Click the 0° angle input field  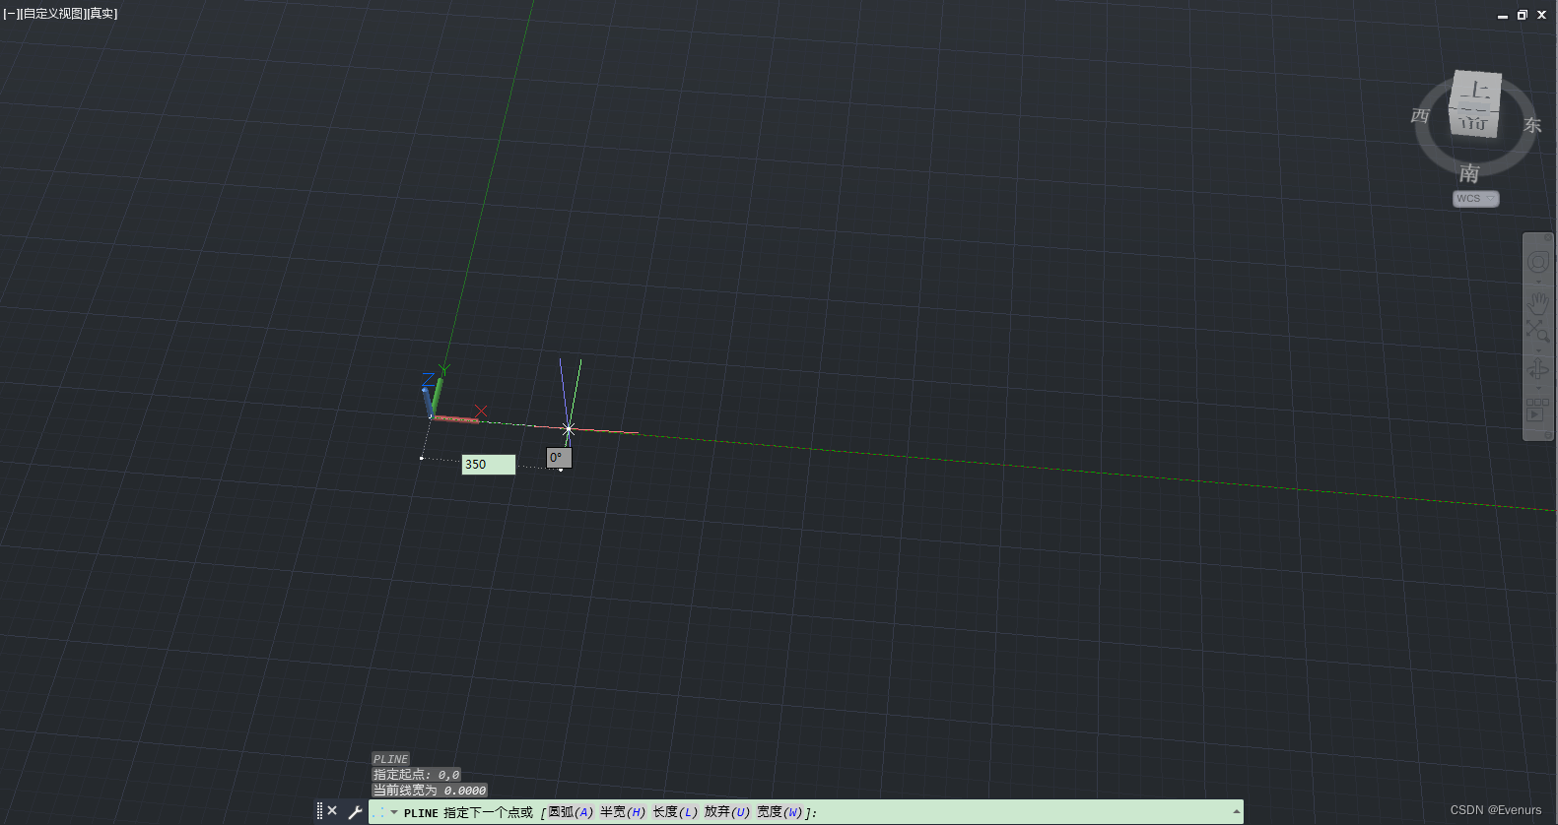(559, 458)
